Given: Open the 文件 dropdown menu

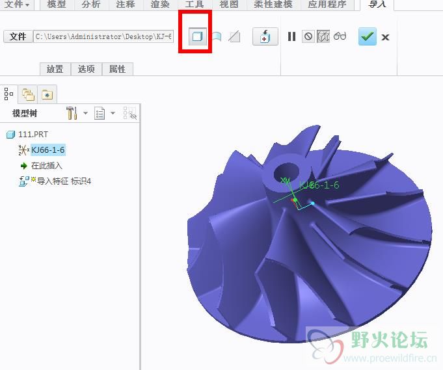Looking at the screenshot, I should (17, 5).
